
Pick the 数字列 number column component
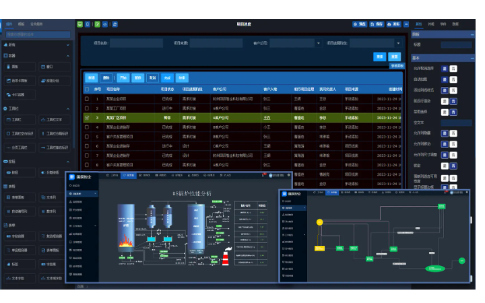(x=55, y=211)
